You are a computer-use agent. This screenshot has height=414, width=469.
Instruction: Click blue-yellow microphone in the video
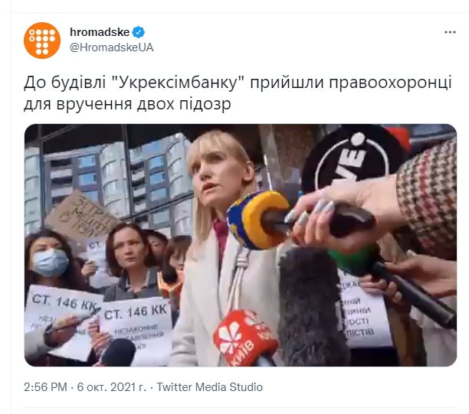click(257, 220)
